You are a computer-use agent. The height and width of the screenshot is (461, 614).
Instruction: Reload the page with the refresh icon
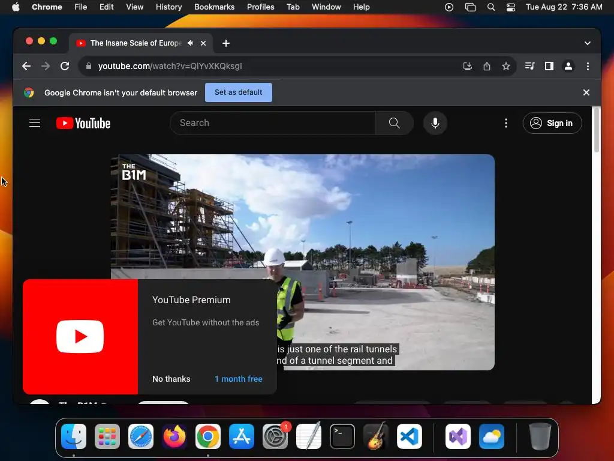[x=65, y=66]
